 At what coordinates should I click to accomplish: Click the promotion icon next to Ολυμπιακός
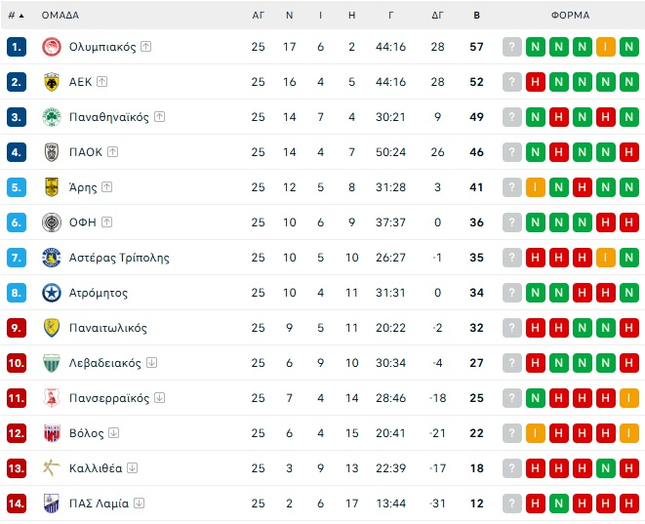coord(145,47)
